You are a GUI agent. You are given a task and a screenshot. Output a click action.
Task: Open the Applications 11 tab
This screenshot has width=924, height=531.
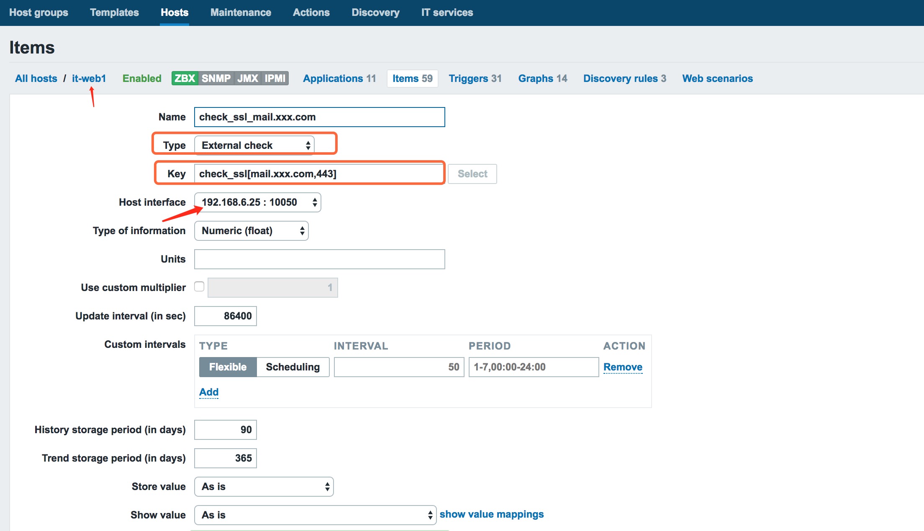pyautogui.click(x=339, y=78)
